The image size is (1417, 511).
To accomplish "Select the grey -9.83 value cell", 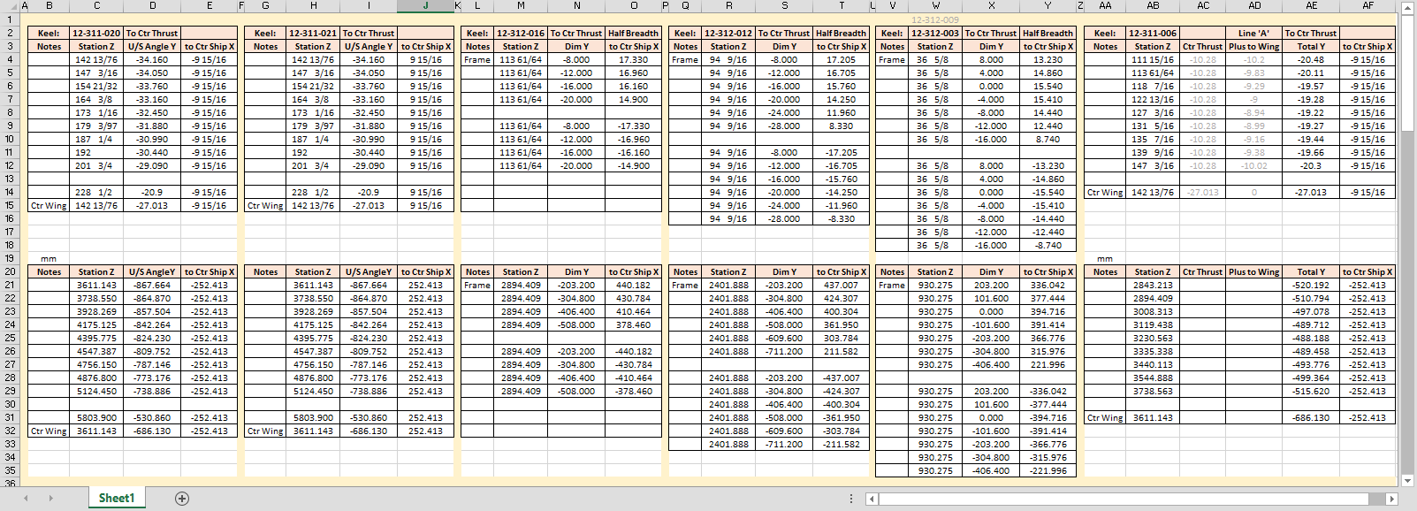I will tap(1254, 73).
